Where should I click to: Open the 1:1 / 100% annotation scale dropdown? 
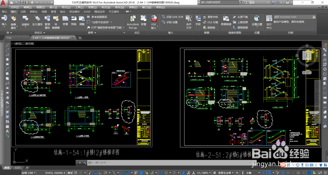[204, 173]
